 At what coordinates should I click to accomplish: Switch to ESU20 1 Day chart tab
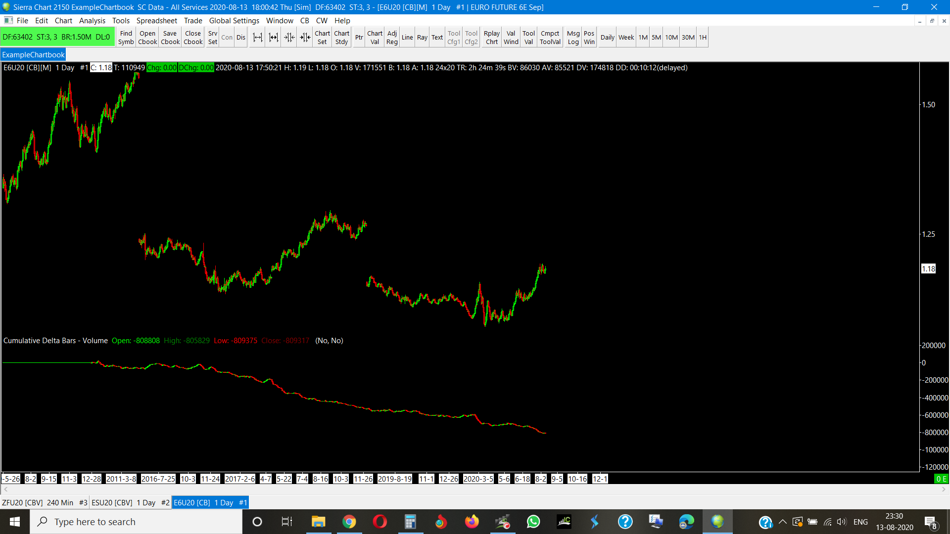point(131,502)
